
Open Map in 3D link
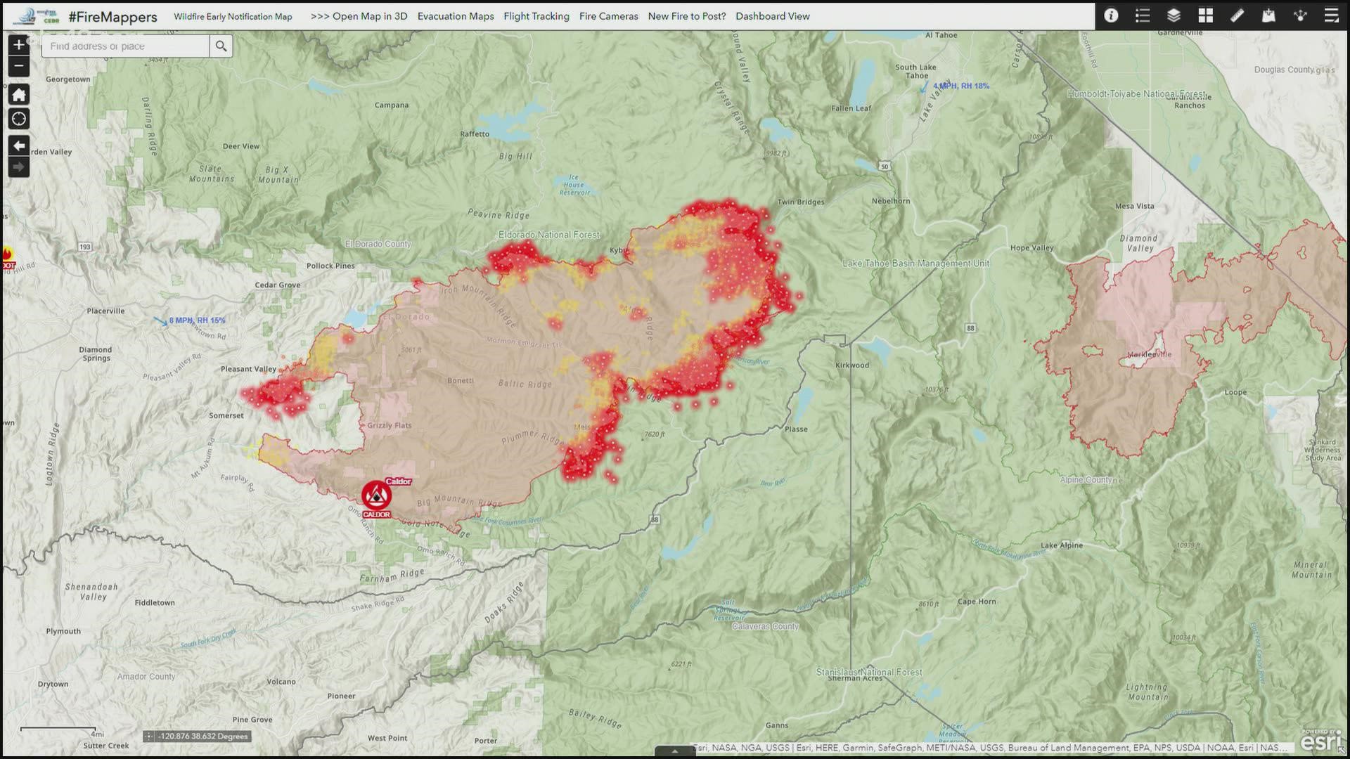(359, 16)
